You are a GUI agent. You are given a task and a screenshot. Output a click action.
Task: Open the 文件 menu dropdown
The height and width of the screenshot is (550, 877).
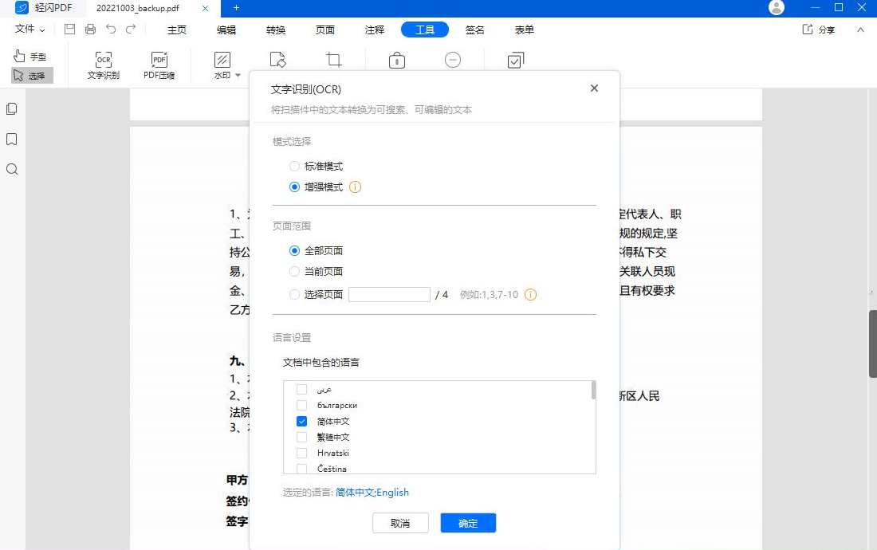26,29
